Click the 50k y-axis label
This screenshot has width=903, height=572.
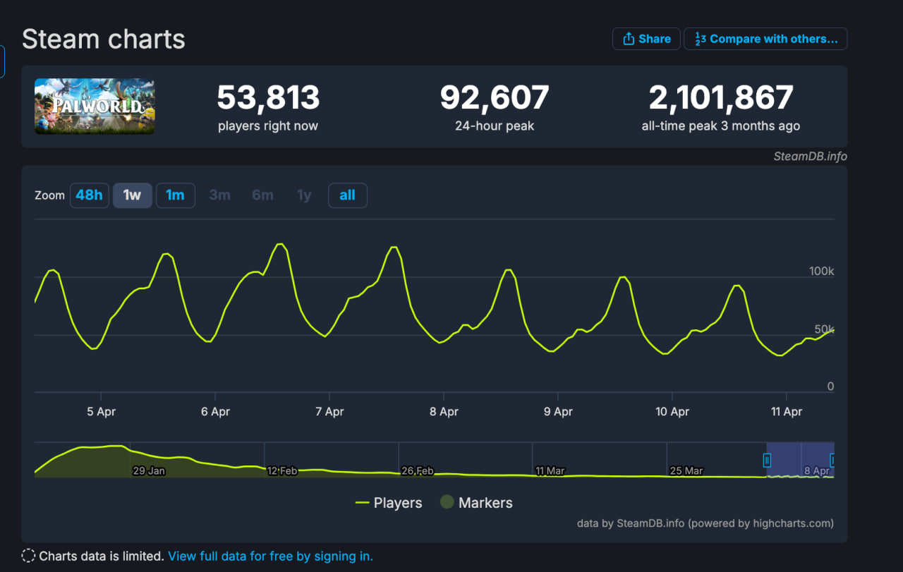point(824,329)
